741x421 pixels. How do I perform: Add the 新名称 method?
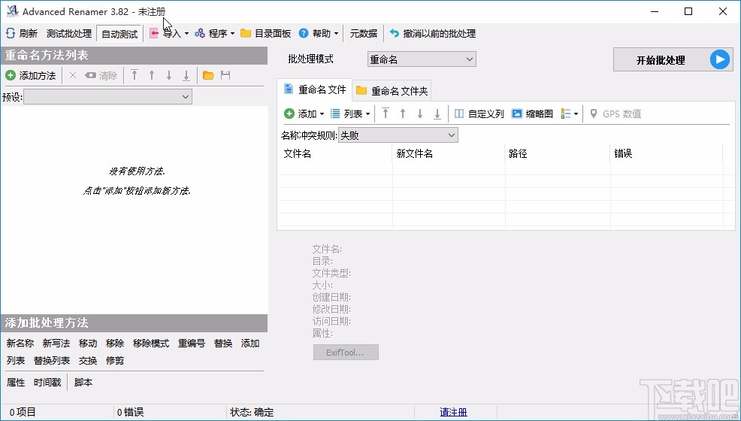(20, 344)
